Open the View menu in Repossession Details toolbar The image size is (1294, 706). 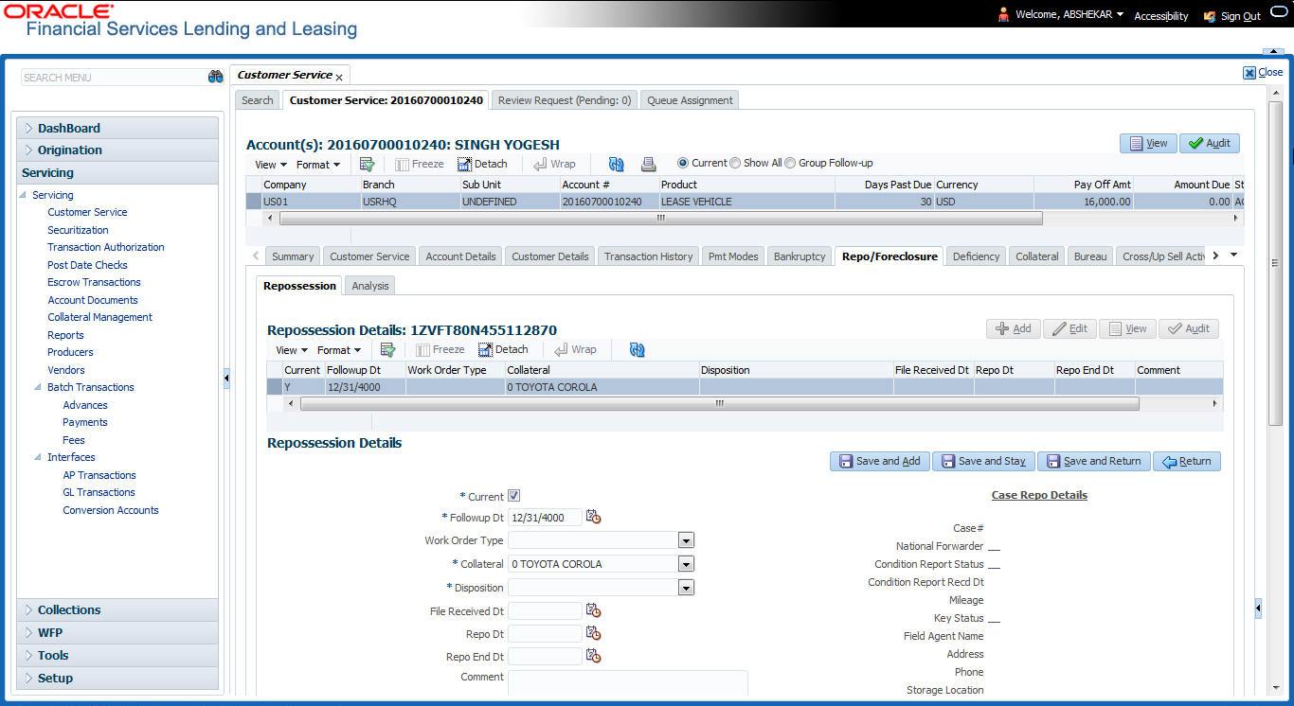(292, 350)
